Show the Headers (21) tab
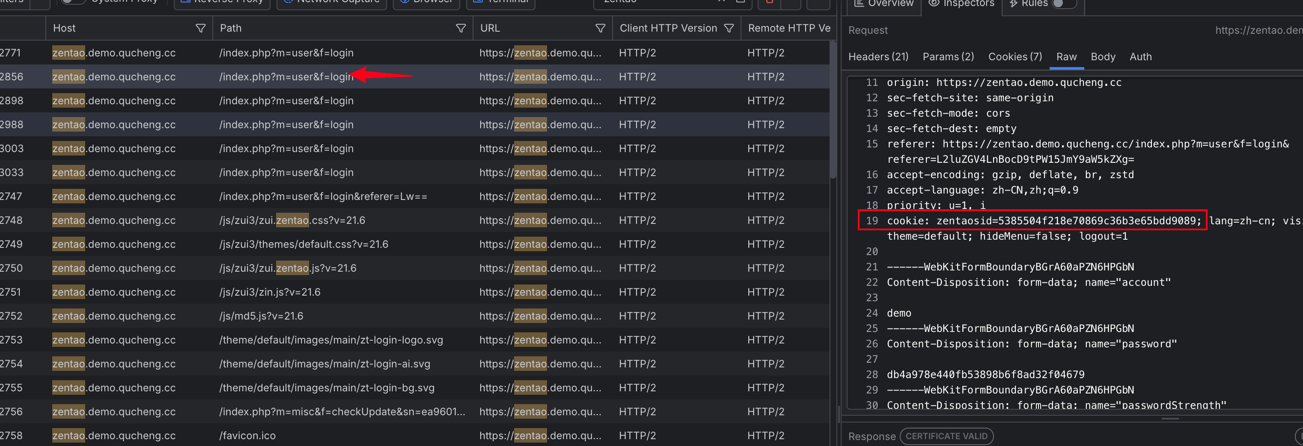The width and height of the screenshot is (1303, 446). click(878, 56)
